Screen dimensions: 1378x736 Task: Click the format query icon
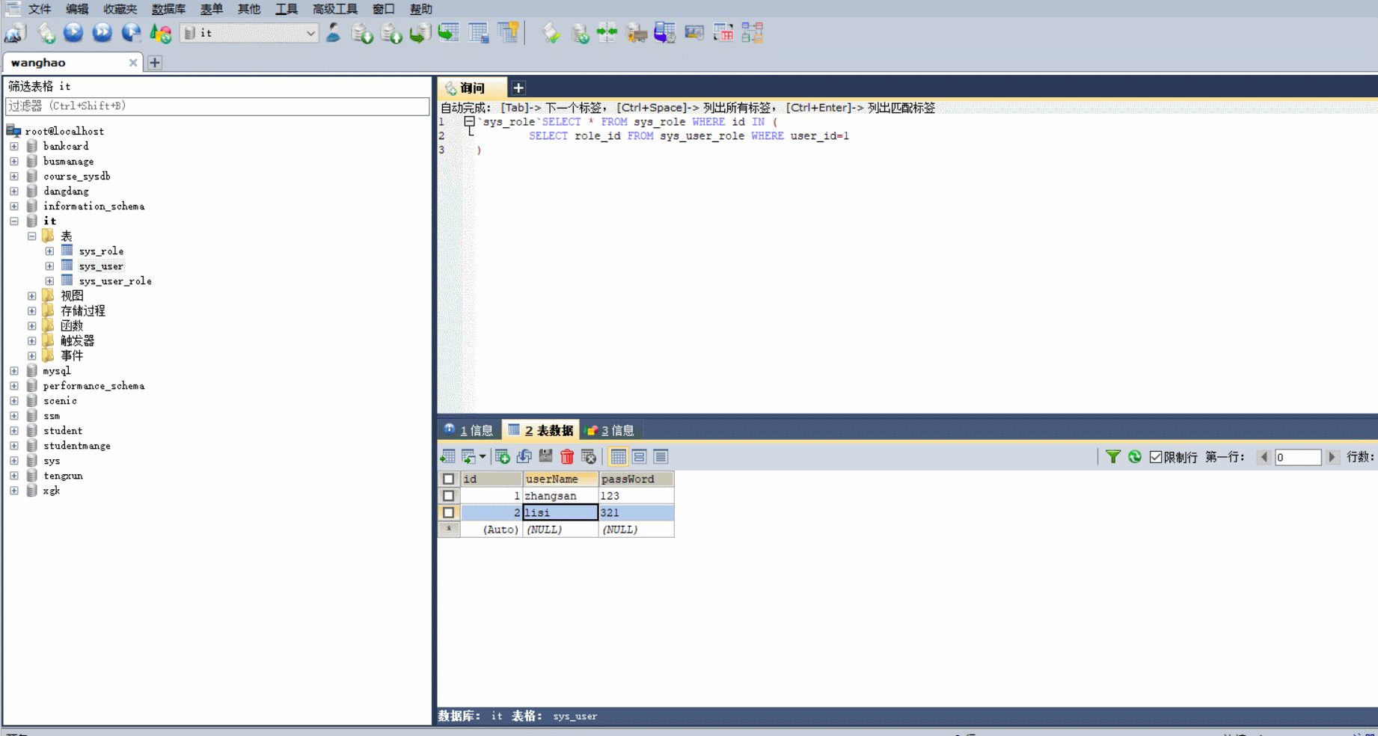551,33
